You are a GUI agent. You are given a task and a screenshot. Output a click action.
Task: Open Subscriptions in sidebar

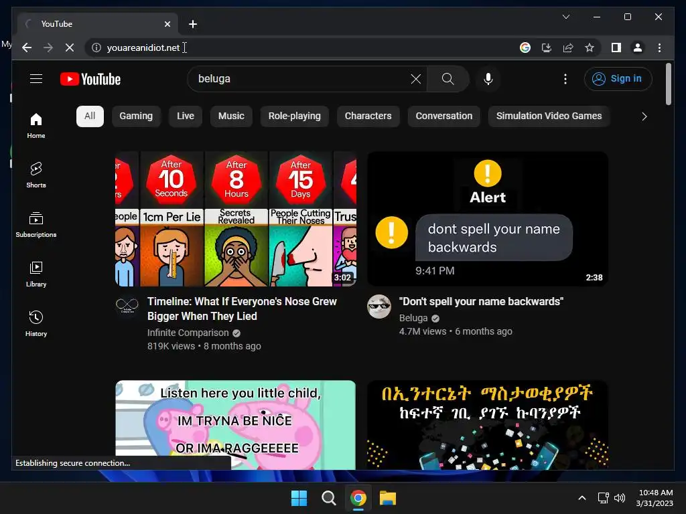36,225
